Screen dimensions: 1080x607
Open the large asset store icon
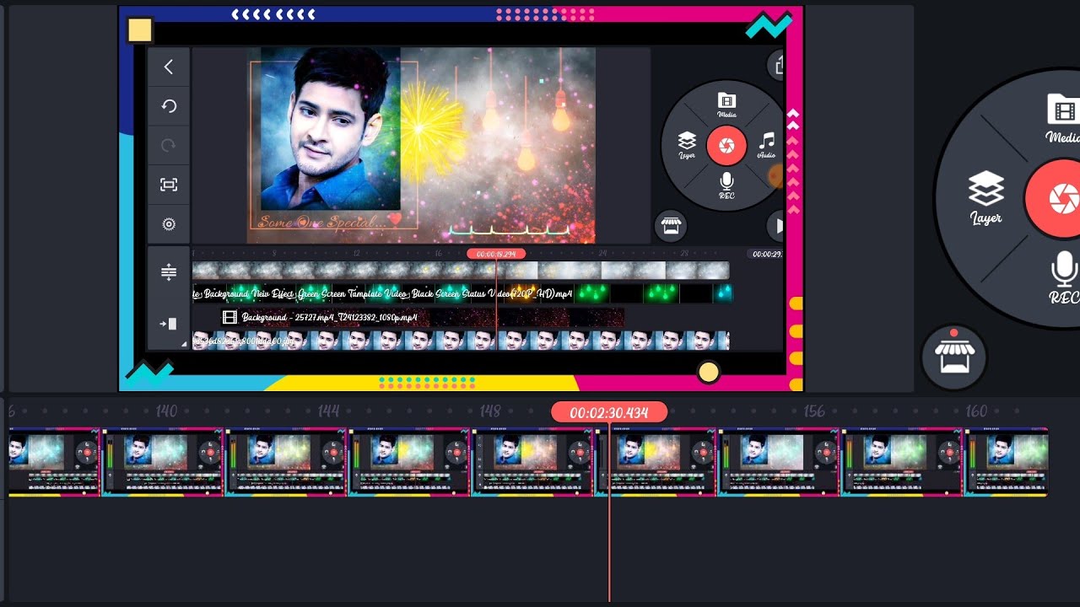954,357
